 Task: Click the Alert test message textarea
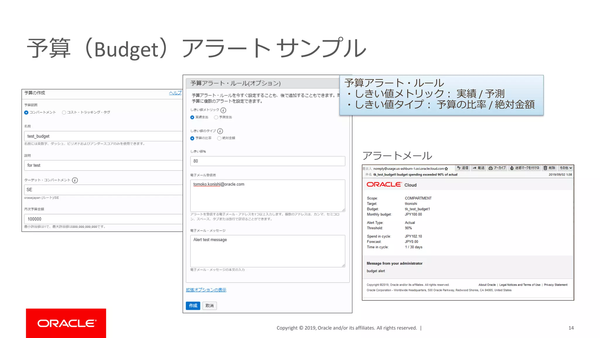268,251
